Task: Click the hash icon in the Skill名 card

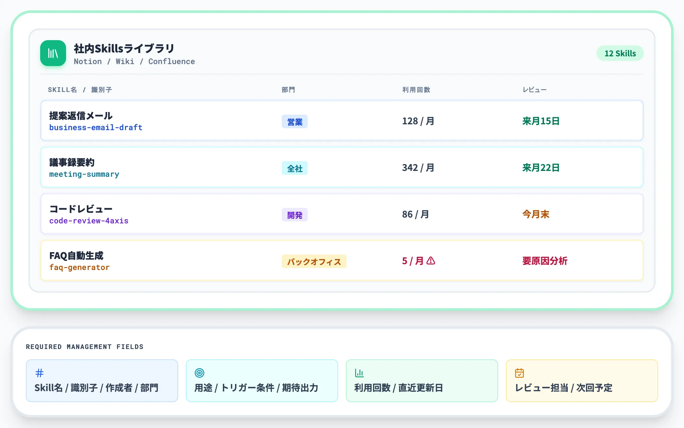Action: pos(40,373)
